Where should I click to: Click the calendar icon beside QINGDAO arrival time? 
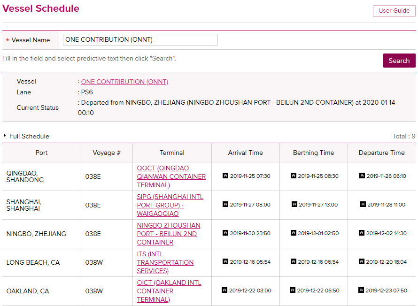[x=224, y=176]
